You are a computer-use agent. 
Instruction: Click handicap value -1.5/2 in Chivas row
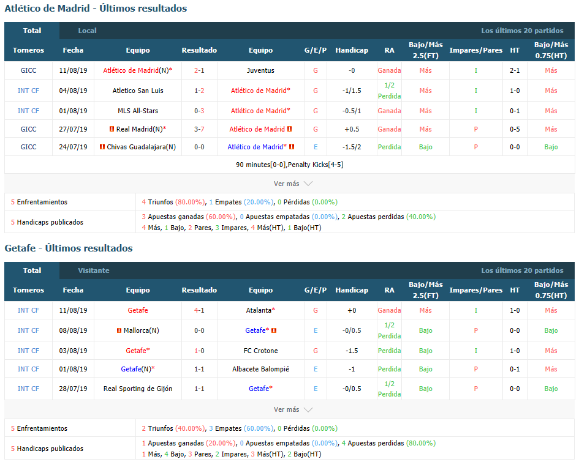352,147
